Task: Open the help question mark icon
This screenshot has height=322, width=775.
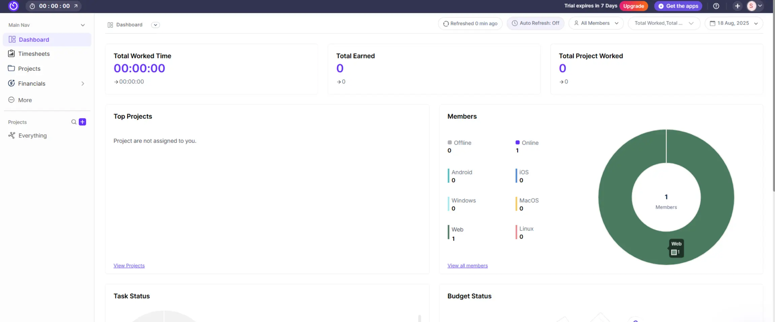Action: tap(716, 6)
